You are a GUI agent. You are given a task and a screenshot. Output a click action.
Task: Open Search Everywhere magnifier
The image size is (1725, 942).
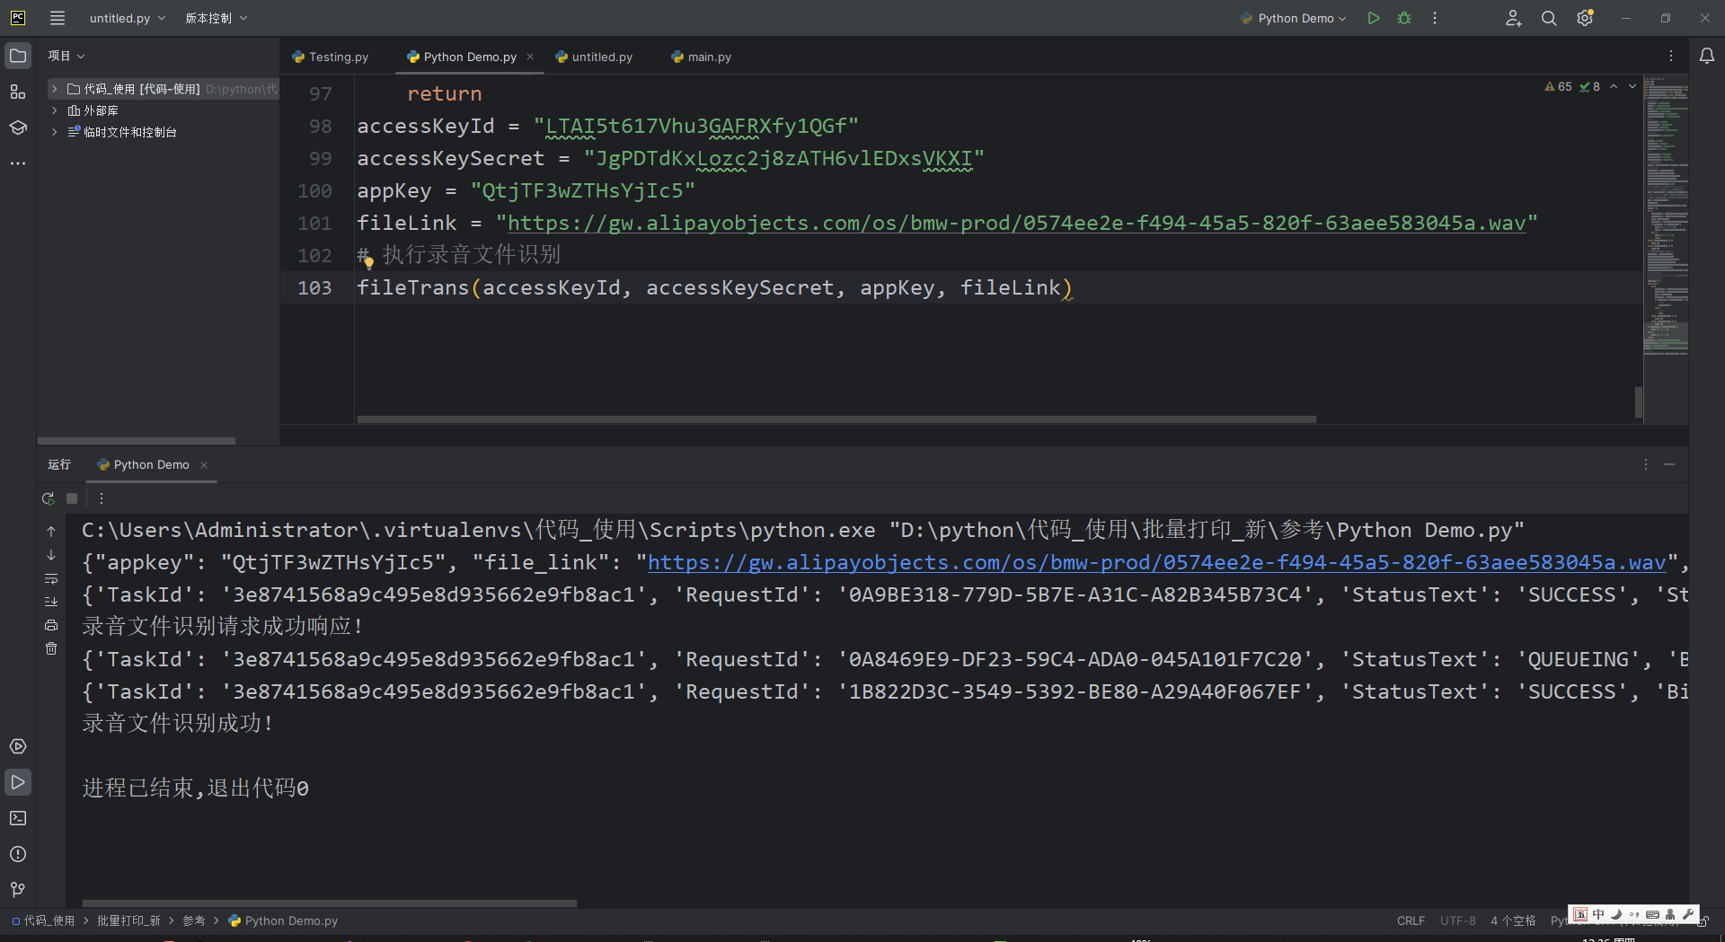pyautogui.click(x=1549, y=18)
